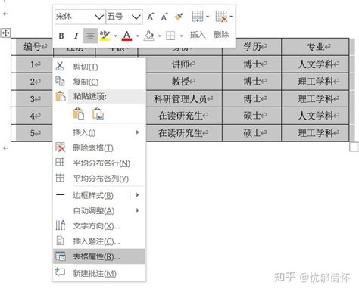The width and height of the screenshot is (359, 292).
Task: Open the 宋体 font name dropdown
Action: coord(80,17)
